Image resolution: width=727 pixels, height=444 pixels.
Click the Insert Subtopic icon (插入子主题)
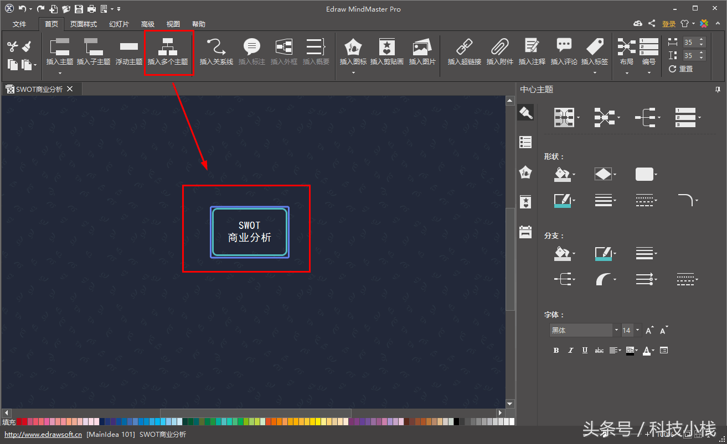coord(93,52)
